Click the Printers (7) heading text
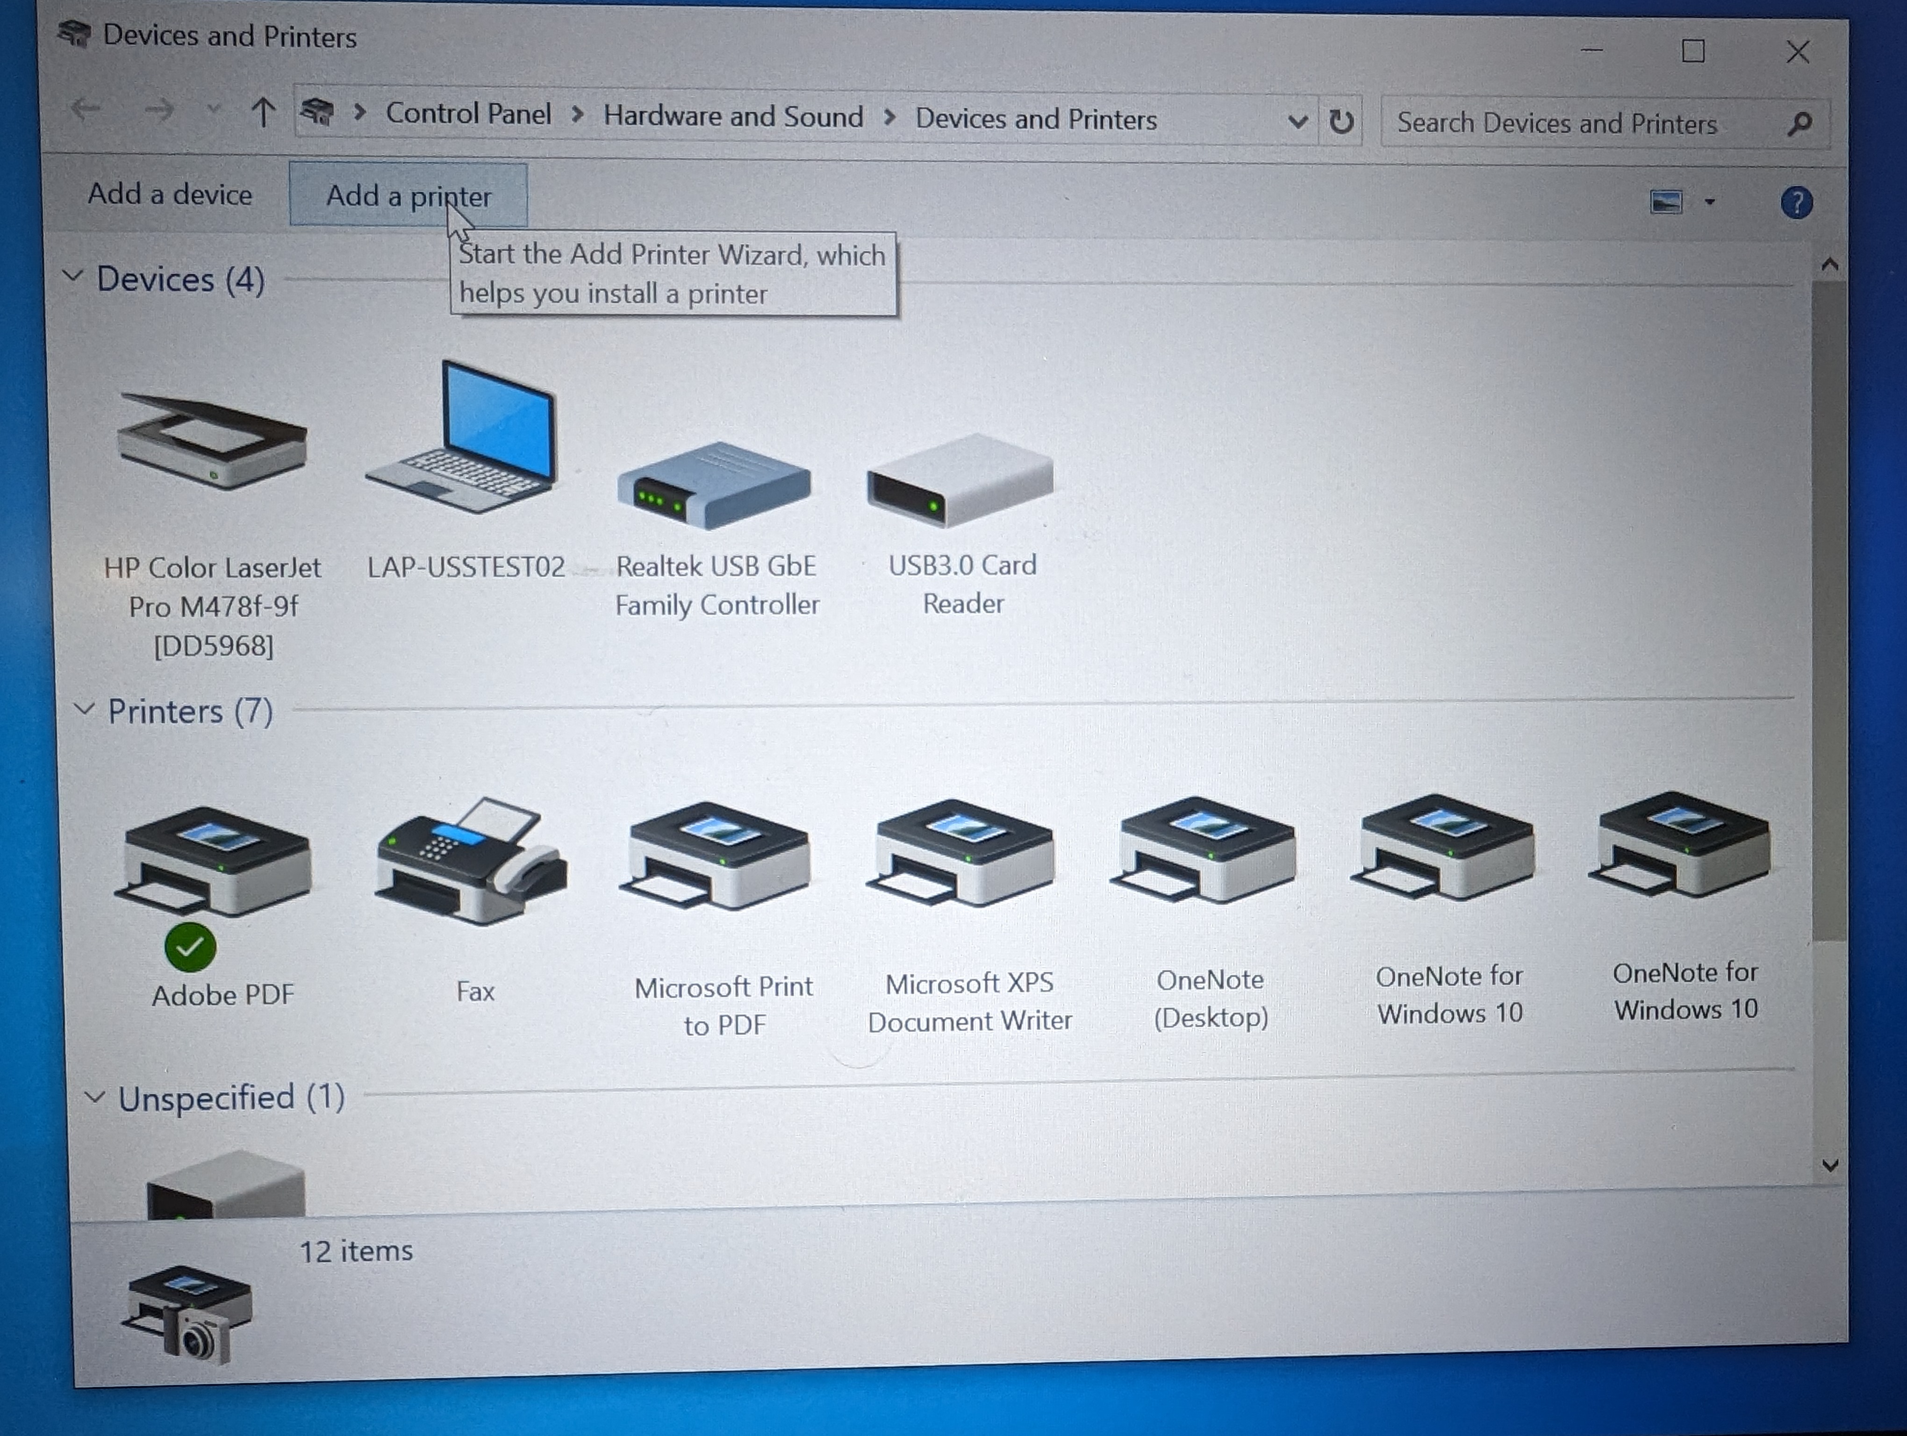Image resolution: width=1907 pixels, height=1436 pixels. point(190,712)
